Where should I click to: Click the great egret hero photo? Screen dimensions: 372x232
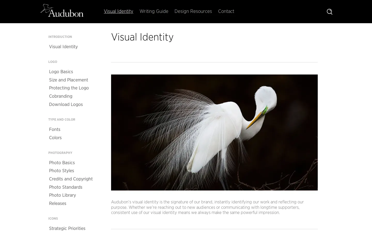click(x=214, y=132)
